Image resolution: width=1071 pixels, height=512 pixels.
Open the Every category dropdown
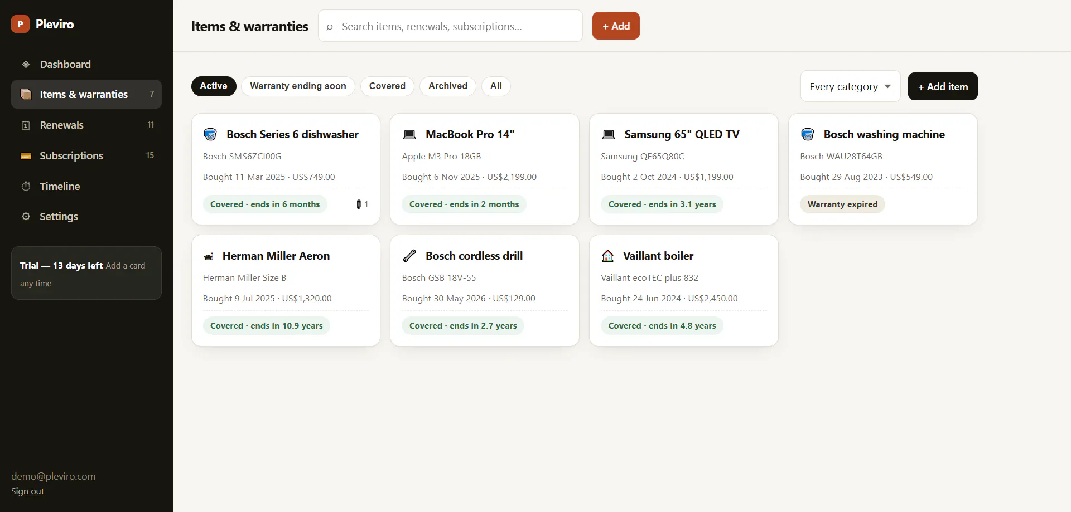click(850, 86)
